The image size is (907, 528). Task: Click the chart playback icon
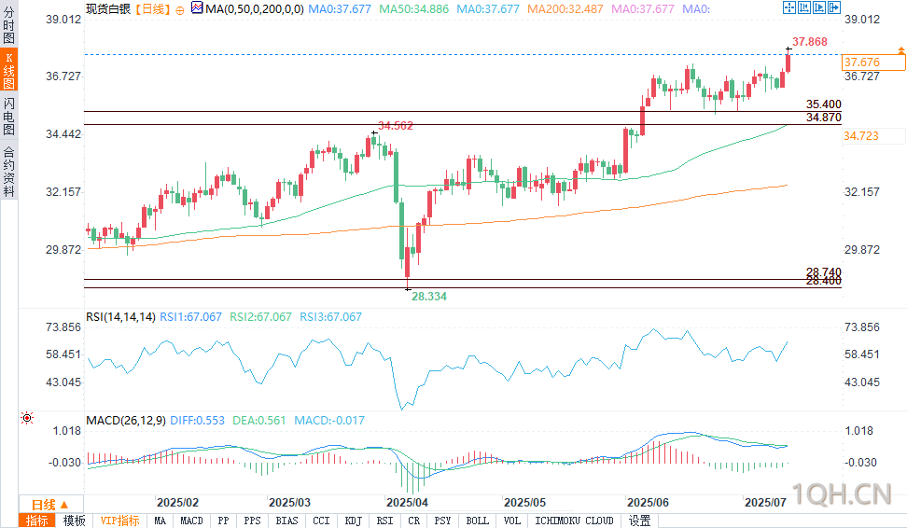click(x=819, y=7)
